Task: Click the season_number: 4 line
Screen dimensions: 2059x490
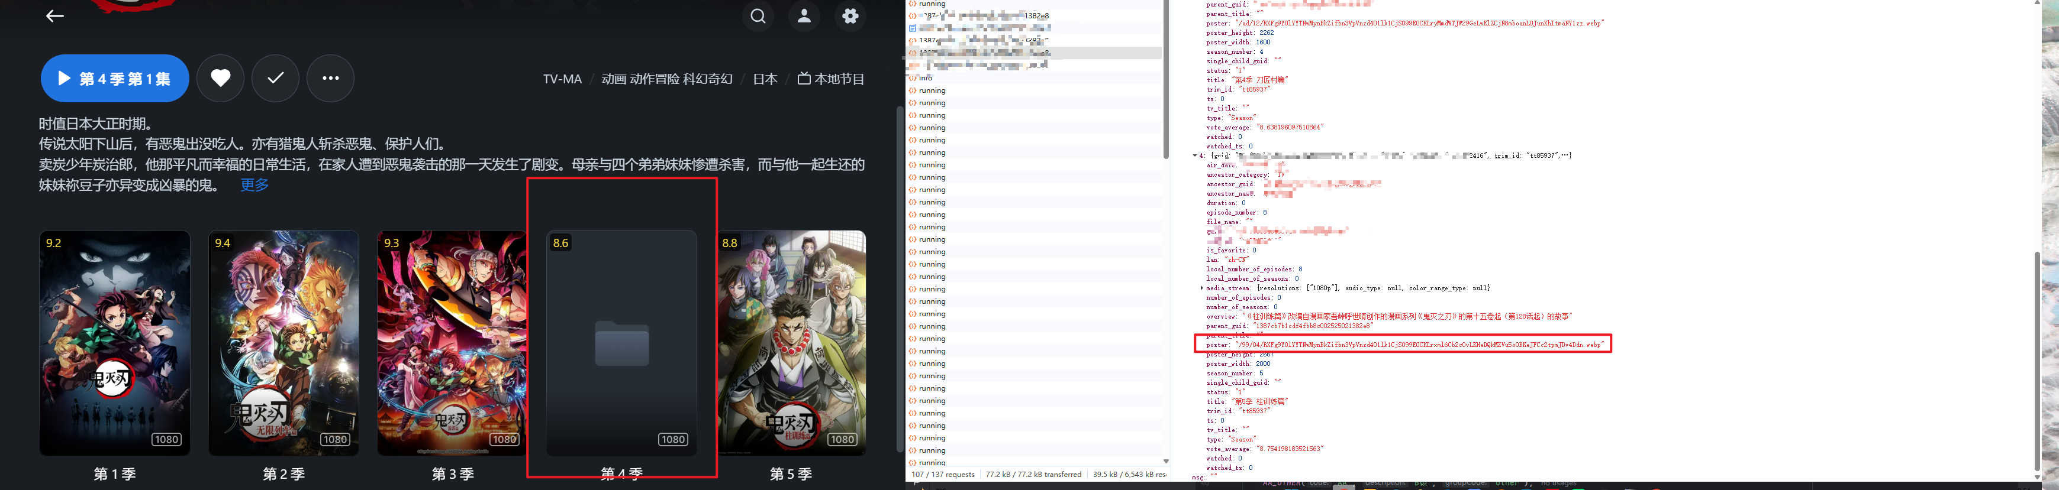Action: pyautogui.click(x=1235, y=52)
